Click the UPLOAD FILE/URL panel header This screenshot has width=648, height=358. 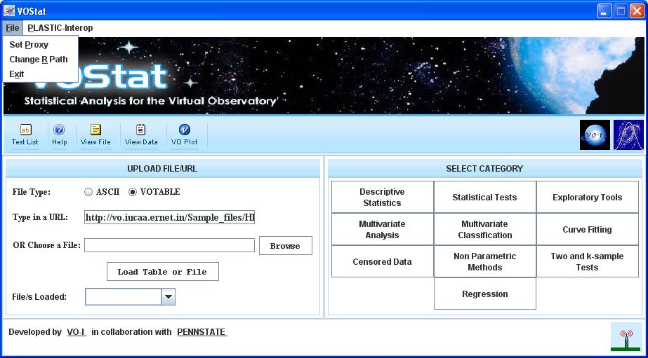(x=162, y=169)
